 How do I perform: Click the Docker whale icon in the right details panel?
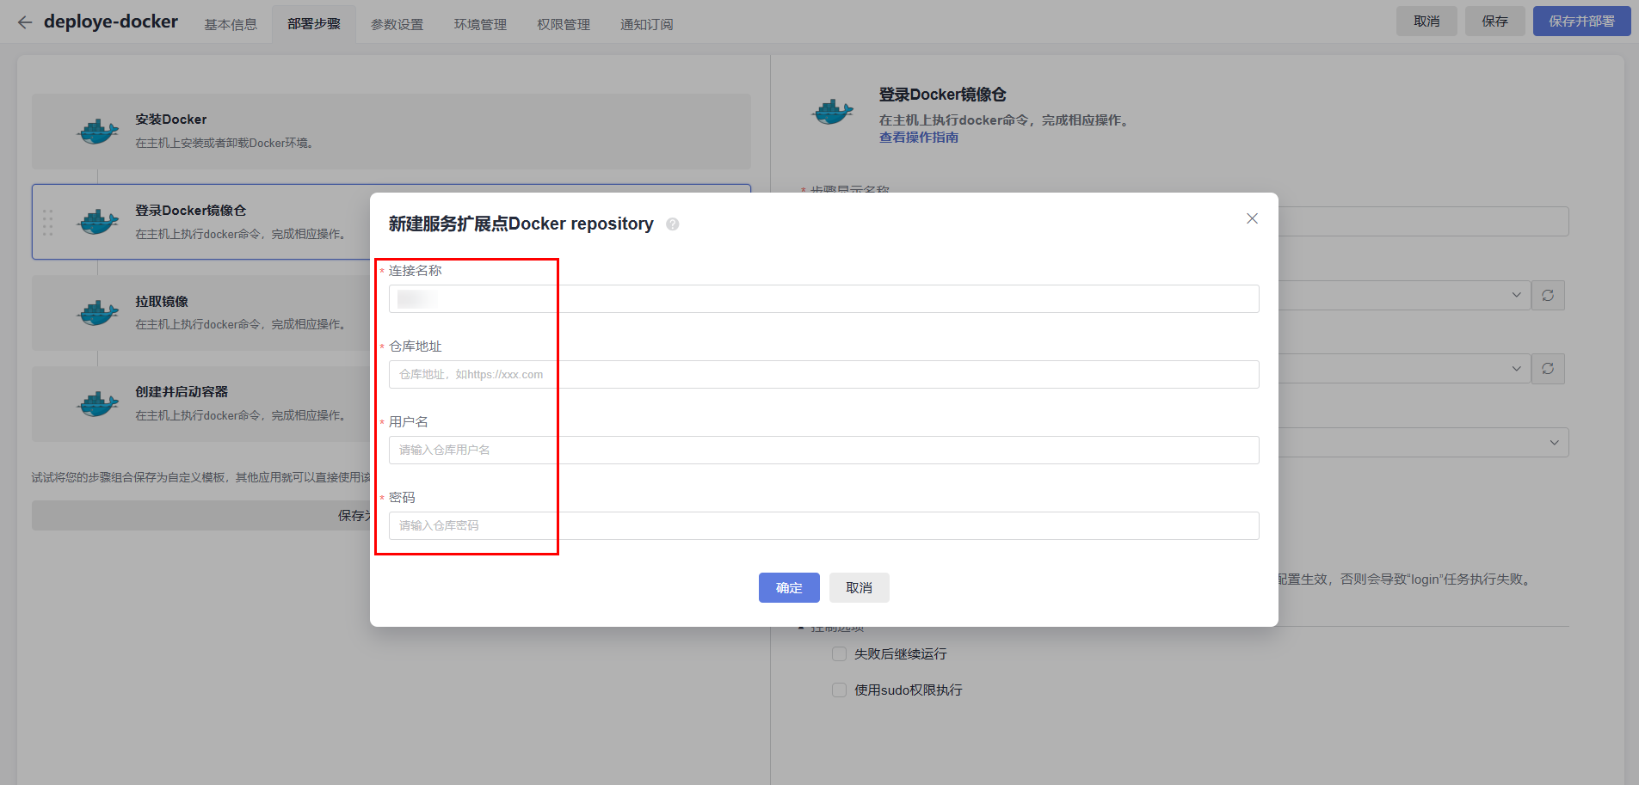click(833, 112)
